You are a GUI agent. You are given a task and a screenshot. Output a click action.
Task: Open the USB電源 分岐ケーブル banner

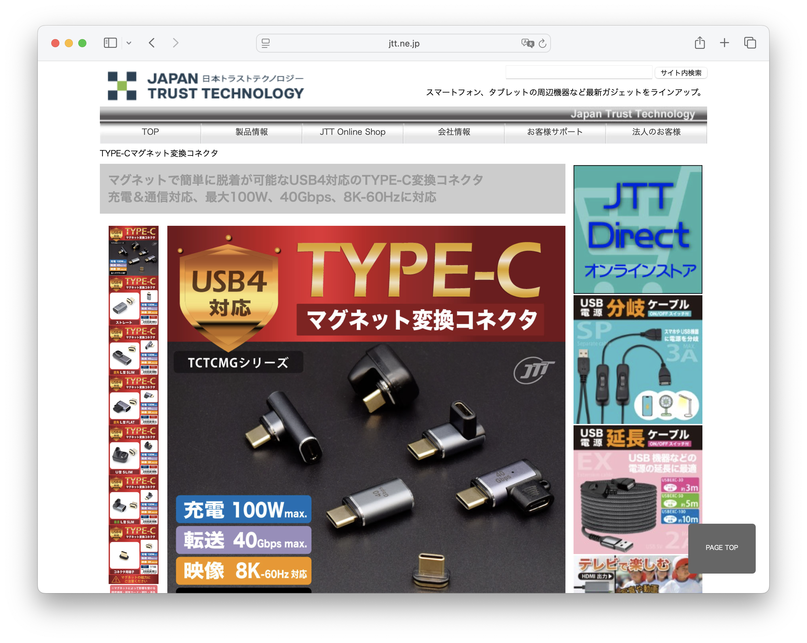point(638,360)
